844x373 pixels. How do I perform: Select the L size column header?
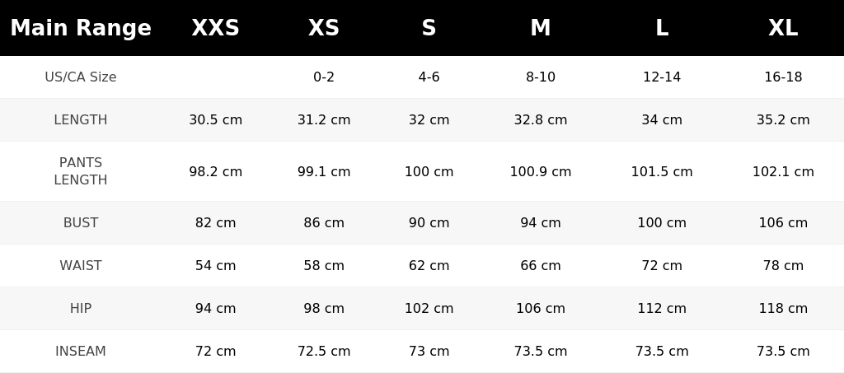pos(662,28)
